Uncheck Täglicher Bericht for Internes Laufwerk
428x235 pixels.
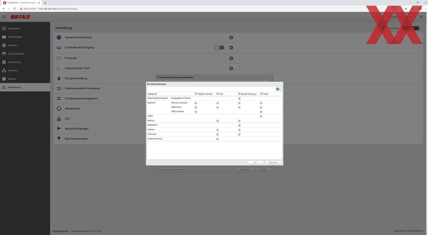(196, 103)
